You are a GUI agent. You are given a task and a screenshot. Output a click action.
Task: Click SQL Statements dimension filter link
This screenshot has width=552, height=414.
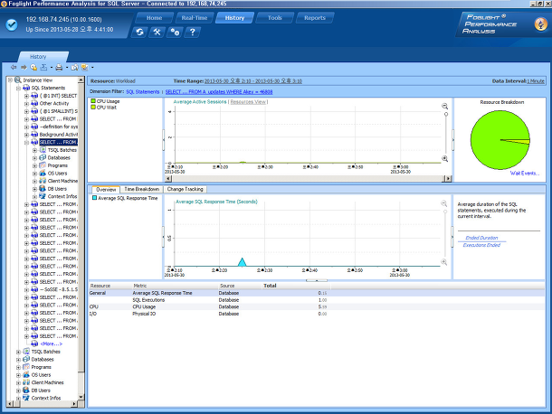coord(143,92)
